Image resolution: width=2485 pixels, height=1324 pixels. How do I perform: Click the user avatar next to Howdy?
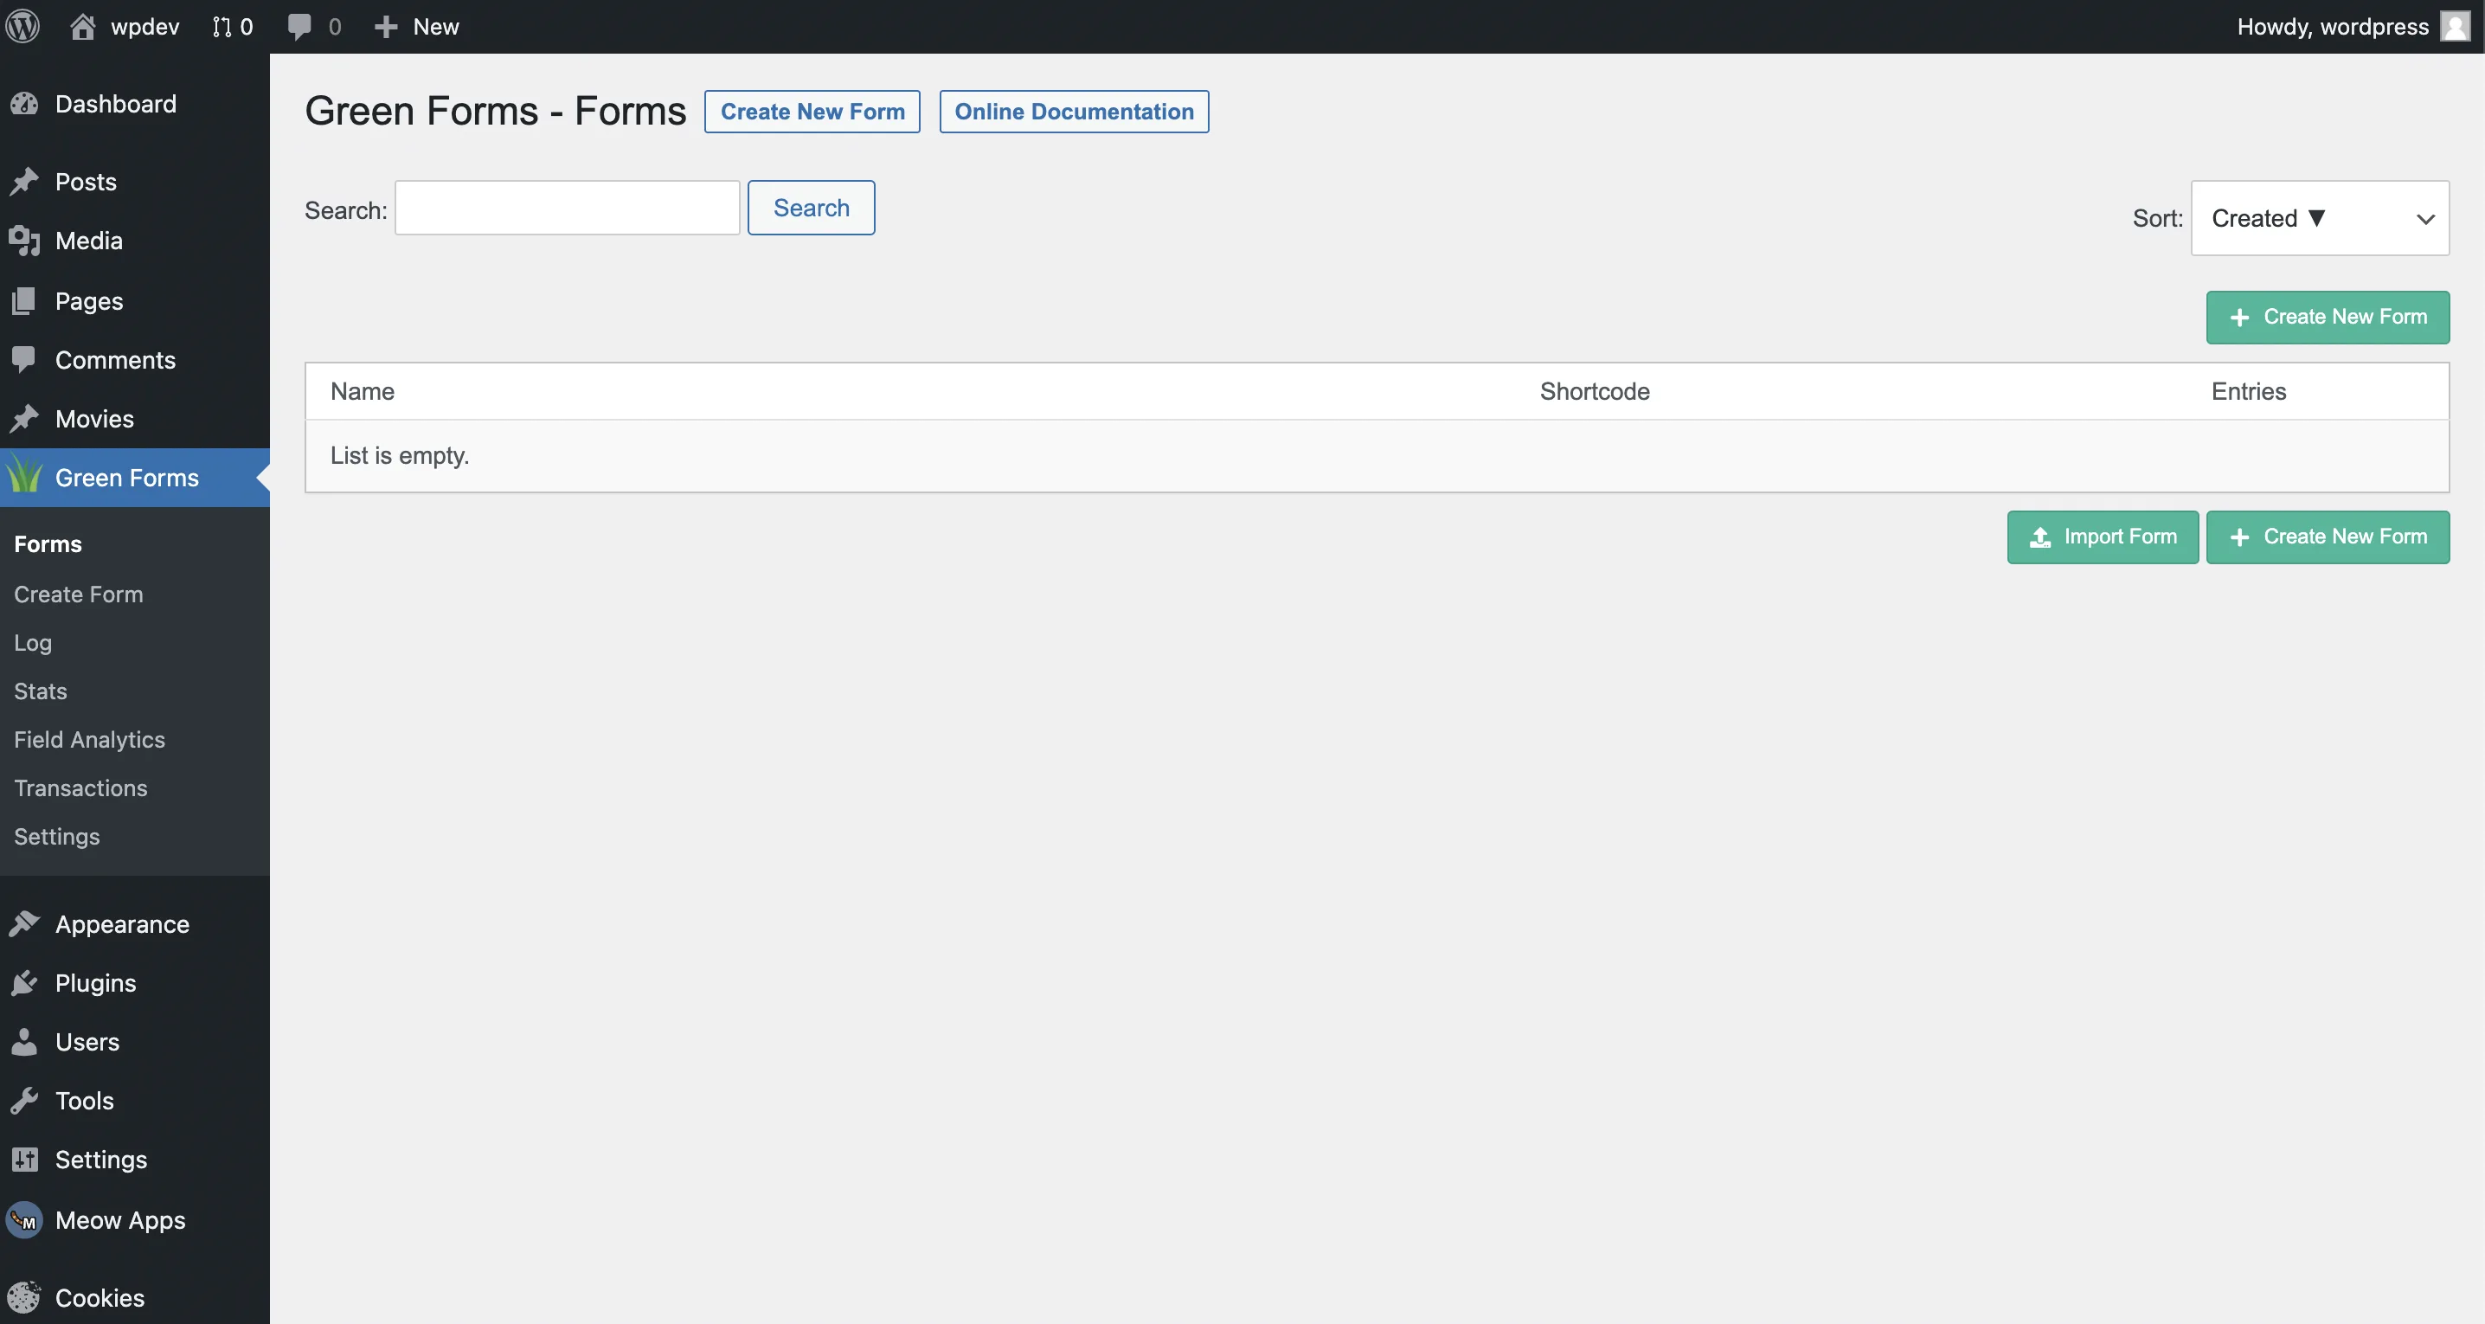2454,26
